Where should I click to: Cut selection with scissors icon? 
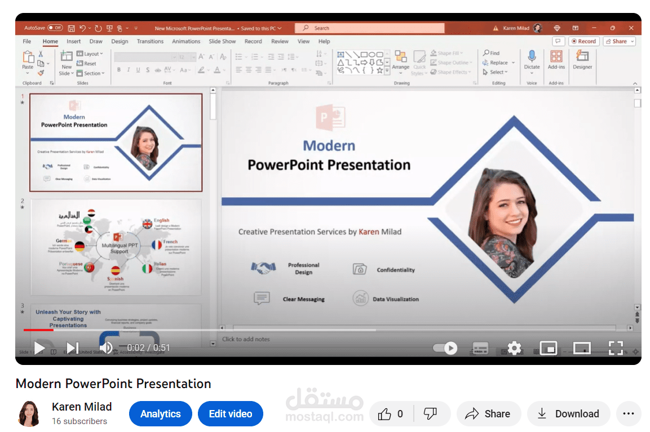point(41,54)
